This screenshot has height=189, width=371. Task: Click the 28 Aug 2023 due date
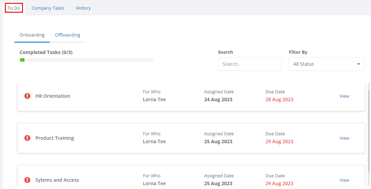(279, 100)
